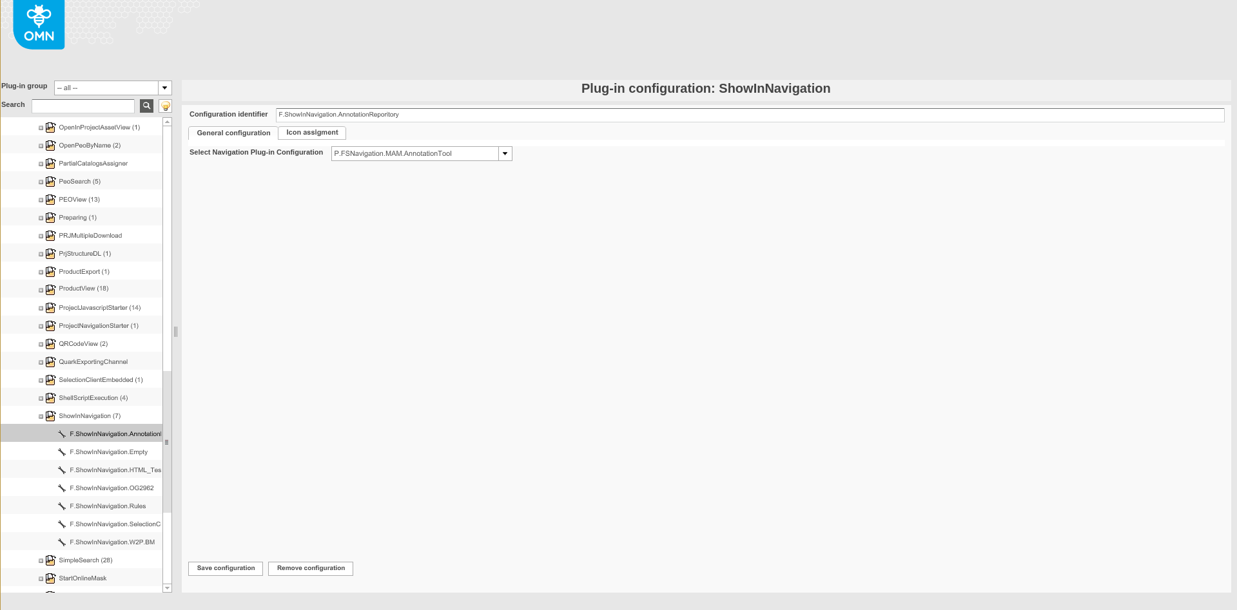Image resolution: width=1237 pixels, height=610 pixels.
Task: Expand the ProductView tree node
Action: (41, 290)
